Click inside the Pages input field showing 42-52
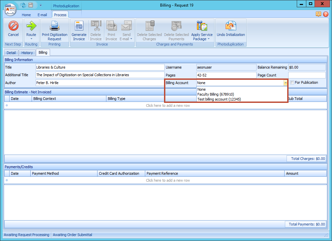This screenshot has height=241, width=332. [x=226, y=75]
